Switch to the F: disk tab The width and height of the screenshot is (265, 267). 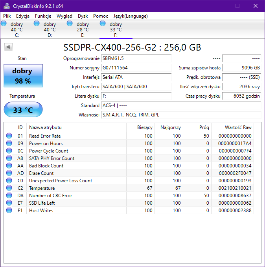coord(116,29)
